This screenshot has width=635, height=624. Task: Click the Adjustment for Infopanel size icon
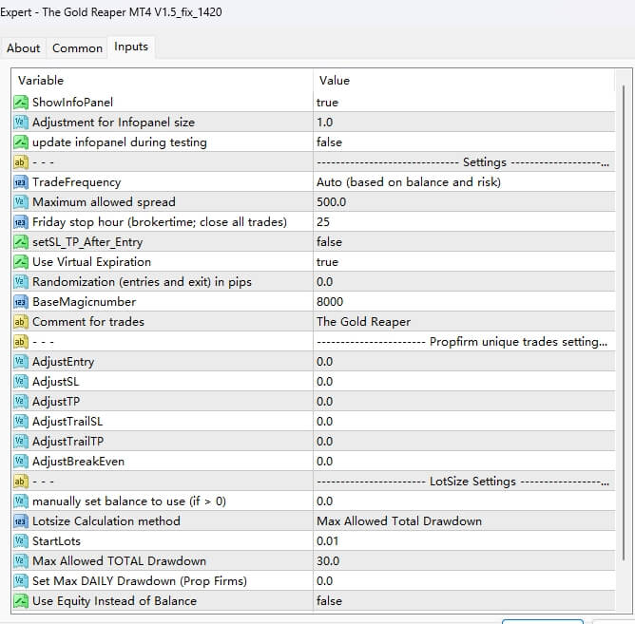(x=21, y=123)
